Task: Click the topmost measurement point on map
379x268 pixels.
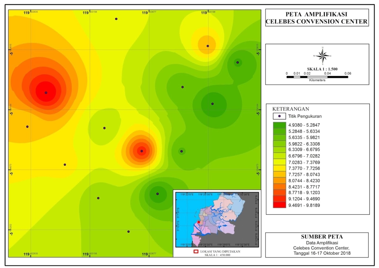Action: pos(116,19)
